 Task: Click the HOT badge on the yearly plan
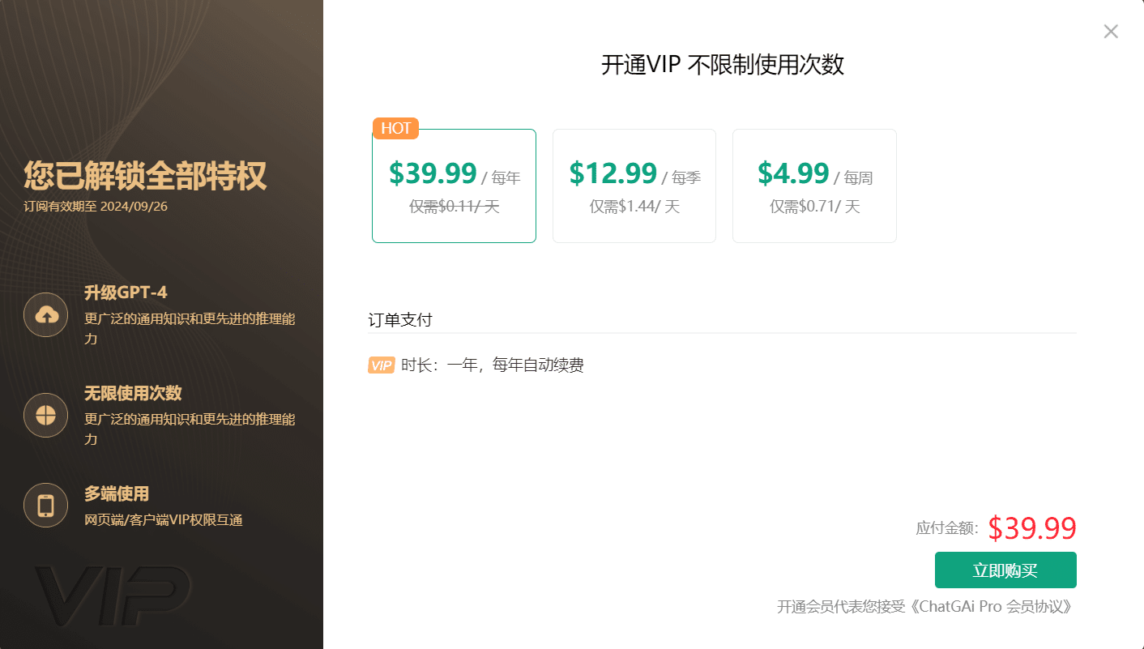click(395, 128)
